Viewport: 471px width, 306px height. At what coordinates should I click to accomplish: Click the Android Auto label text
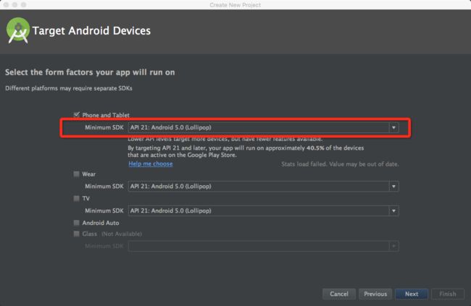click(101, 223)
